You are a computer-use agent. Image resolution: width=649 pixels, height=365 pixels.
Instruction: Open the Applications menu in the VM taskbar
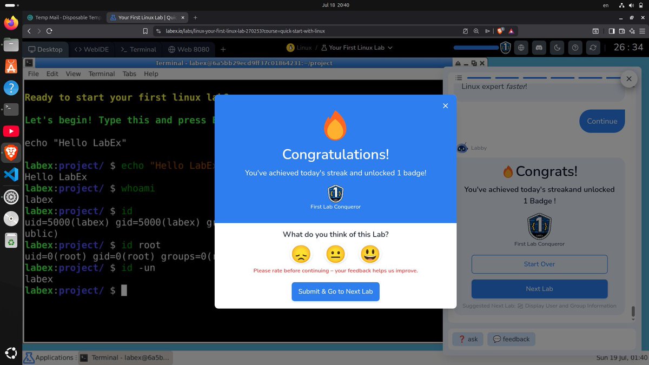(49, 357)
